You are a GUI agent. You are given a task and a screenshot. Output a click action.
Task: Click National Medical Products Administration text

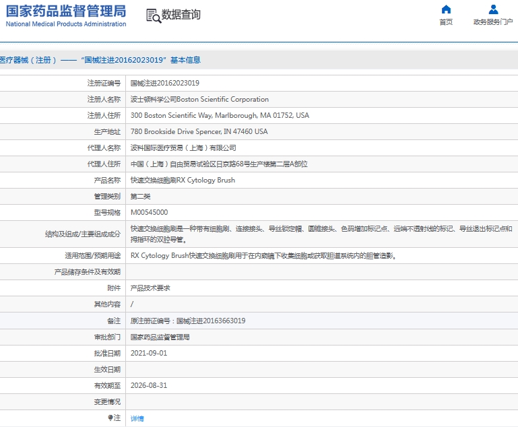point(66,24)
